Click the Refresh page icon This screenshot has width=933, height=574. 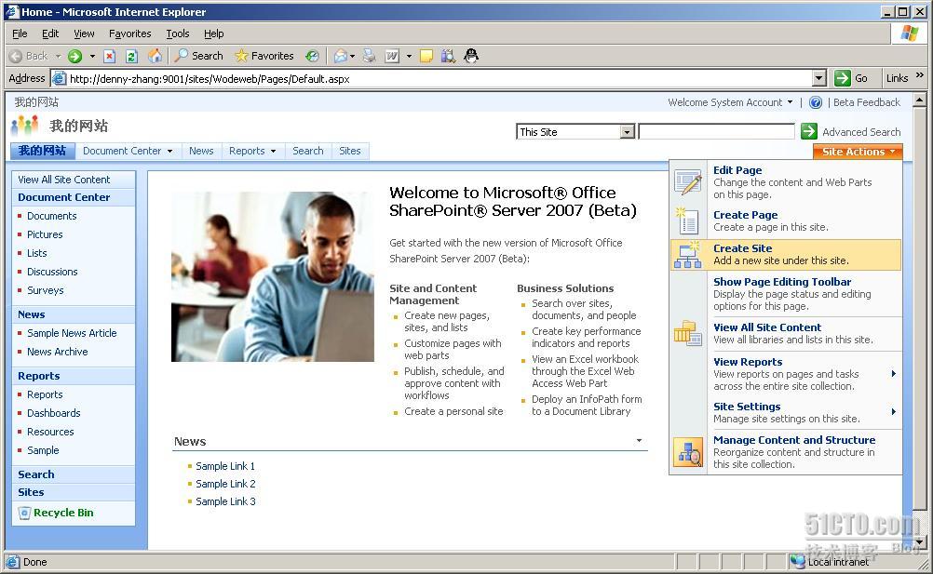[131, 56]
